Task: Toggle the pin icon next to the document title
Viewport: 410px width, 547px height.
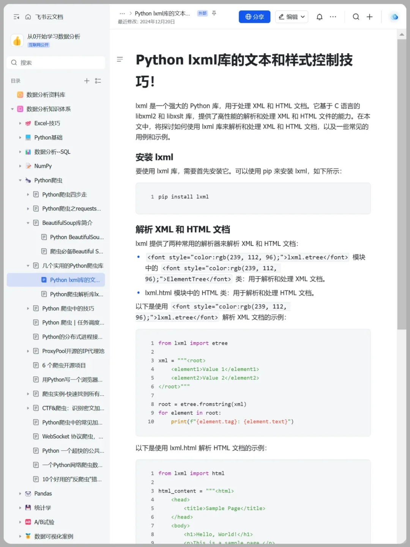Action: coord(214,13)
